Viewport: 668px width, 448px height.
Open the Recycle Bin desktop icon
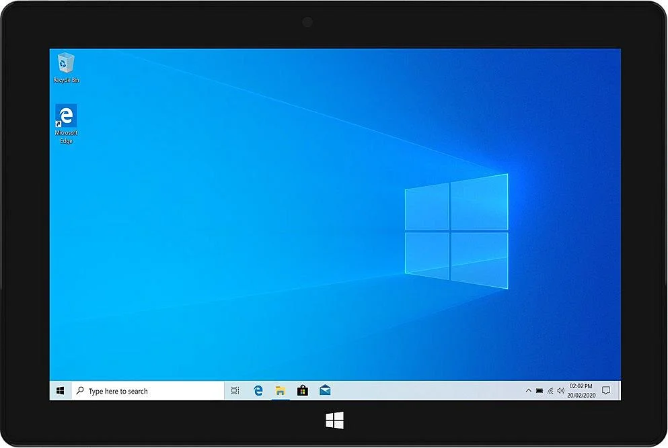[x=66, y=68]
